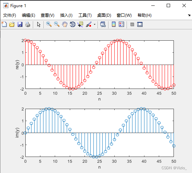Enable the Rotate 3D tool
Screen dimensions: 192x173
[73, 24]
